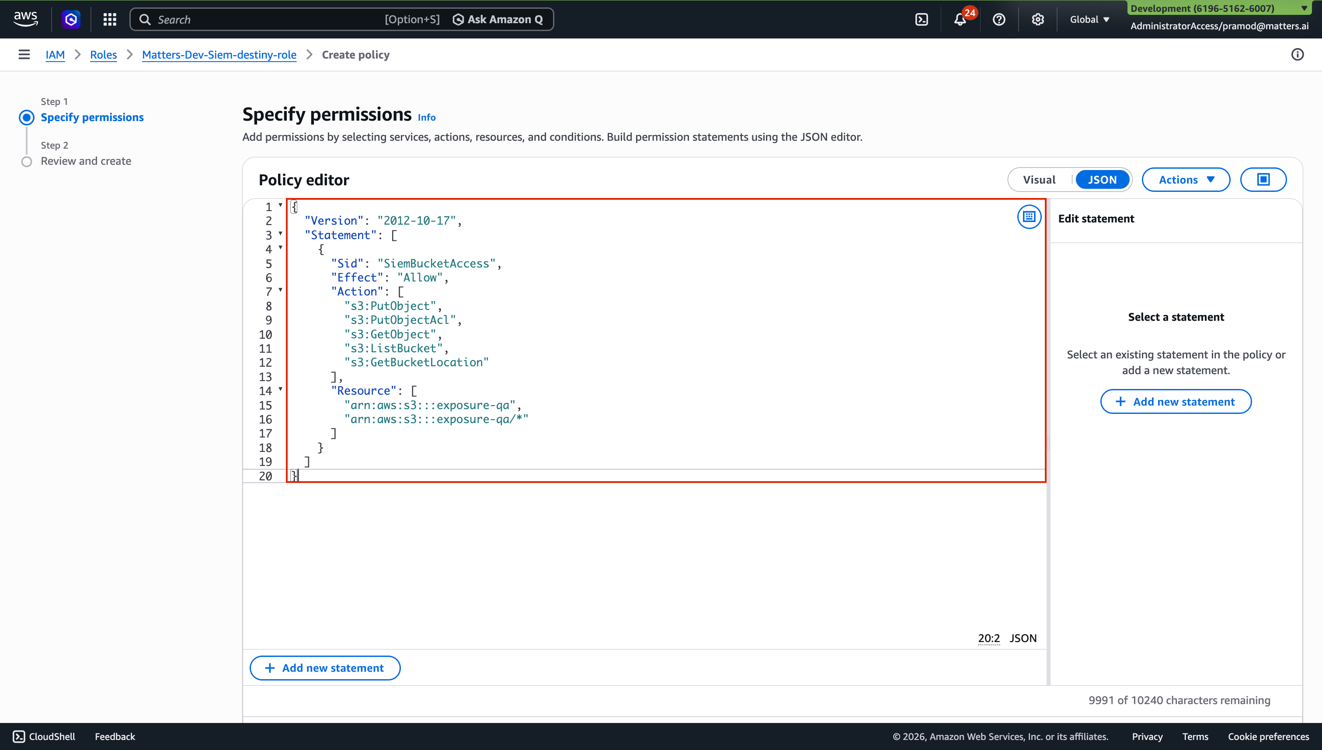Go to Matters-Dev-Siem-destiny-role breadcrumb
The height and width of the screenshot is (750, 1322).
[219, 55]
